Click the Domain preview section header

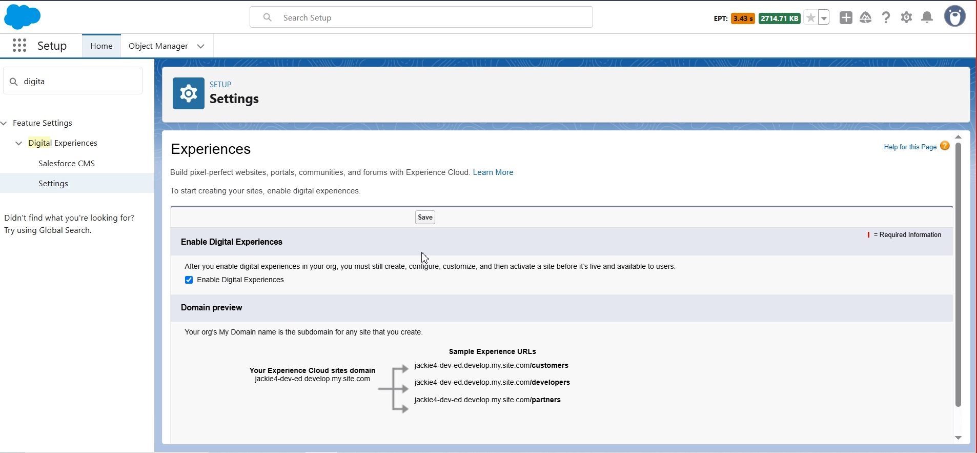(x=562, y=308)
